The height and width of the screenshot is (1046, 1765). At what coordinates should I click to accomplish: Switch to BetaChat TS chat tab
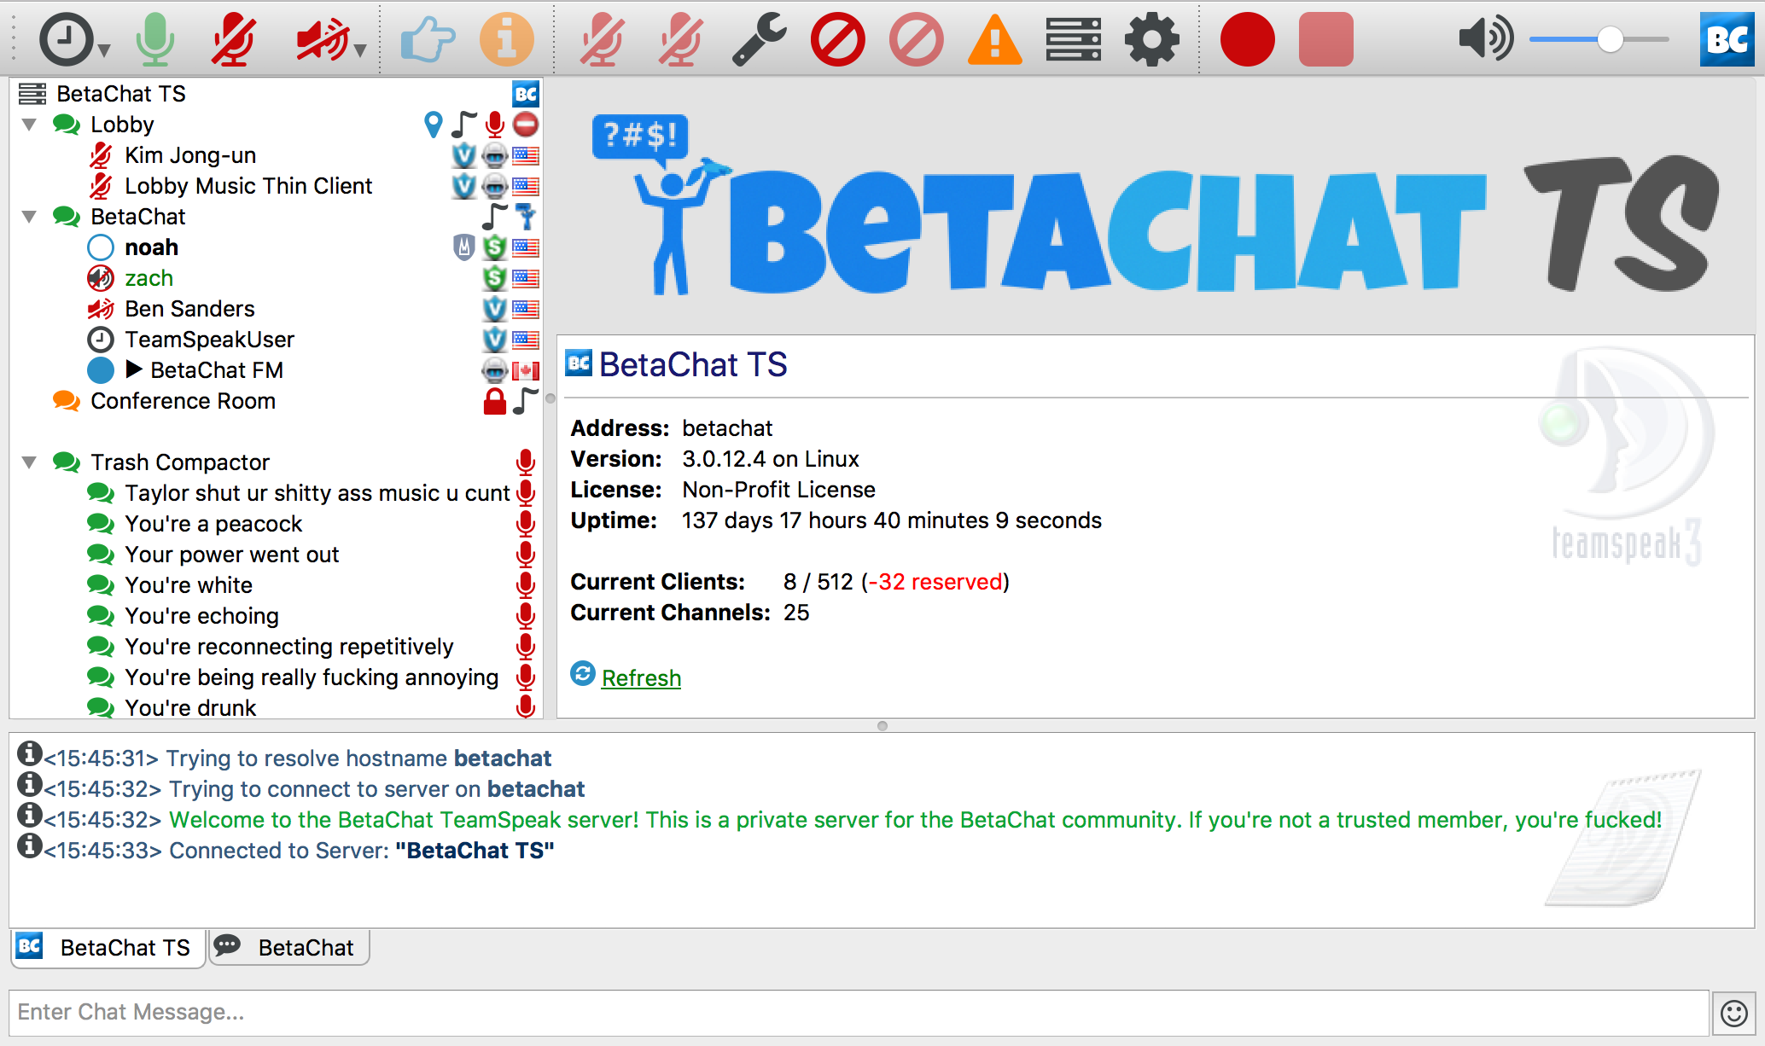108,948
